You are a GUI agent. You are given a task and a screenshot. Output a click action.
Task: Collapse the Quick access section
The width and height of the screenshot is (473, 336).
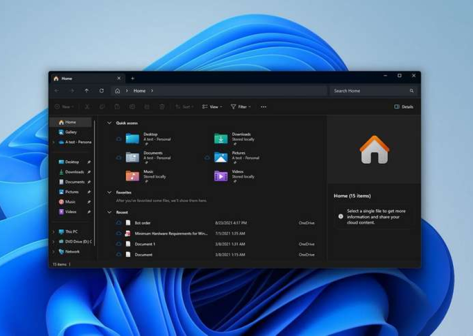109,122
